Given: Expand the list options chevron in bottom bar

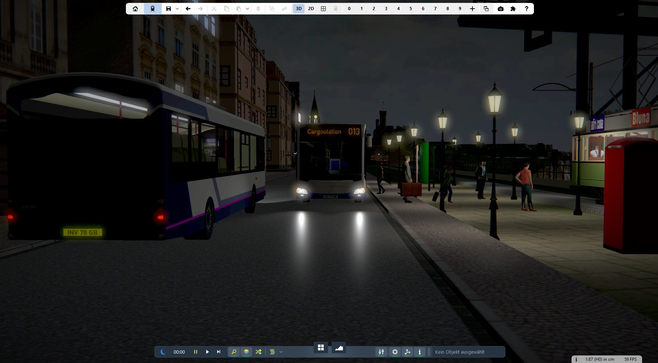Looking at the screenshot, I should point(281,352).
